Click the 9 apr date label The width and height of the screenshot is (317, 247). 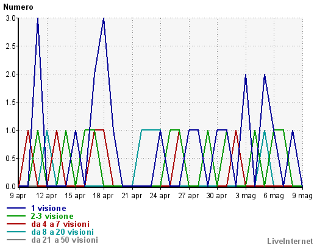point(18,196)
